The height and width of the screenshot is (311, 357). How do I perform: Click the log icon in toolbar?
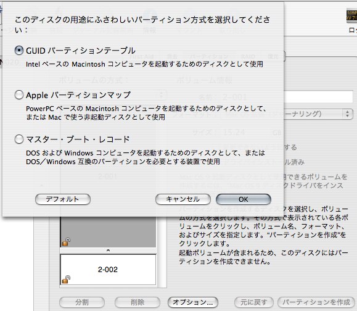click(352, 16)
